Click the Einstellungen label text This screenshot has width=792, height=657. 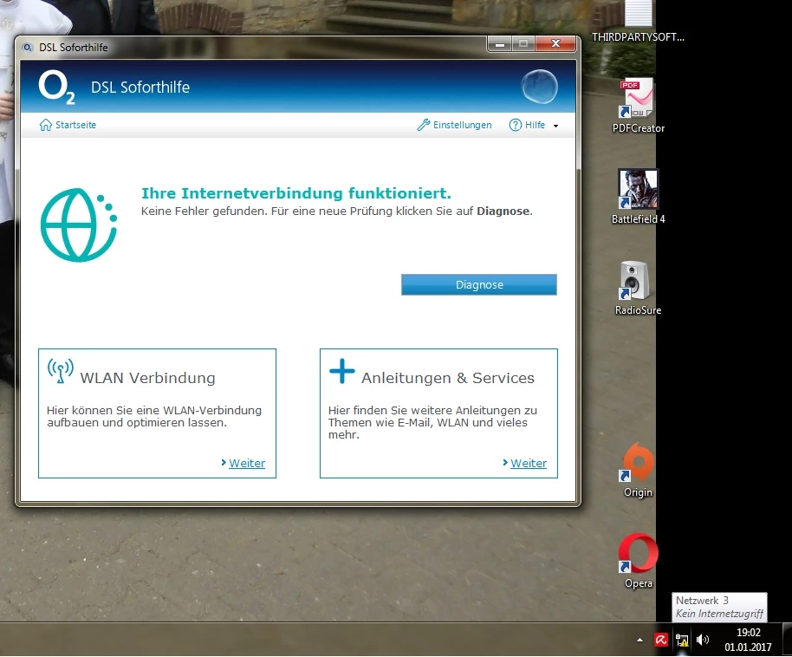[462, 125]
